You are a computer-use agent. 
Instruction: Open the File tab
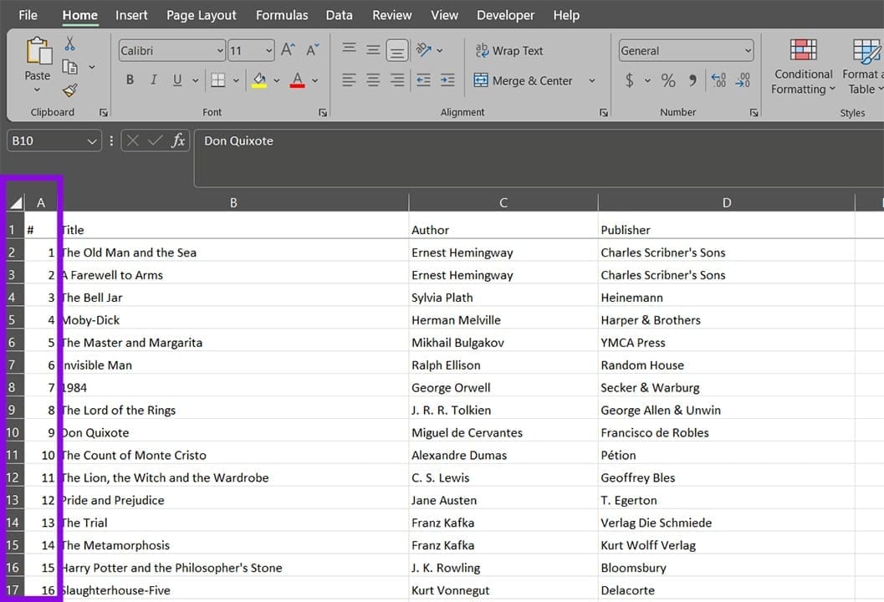click(x=28, y=15)
